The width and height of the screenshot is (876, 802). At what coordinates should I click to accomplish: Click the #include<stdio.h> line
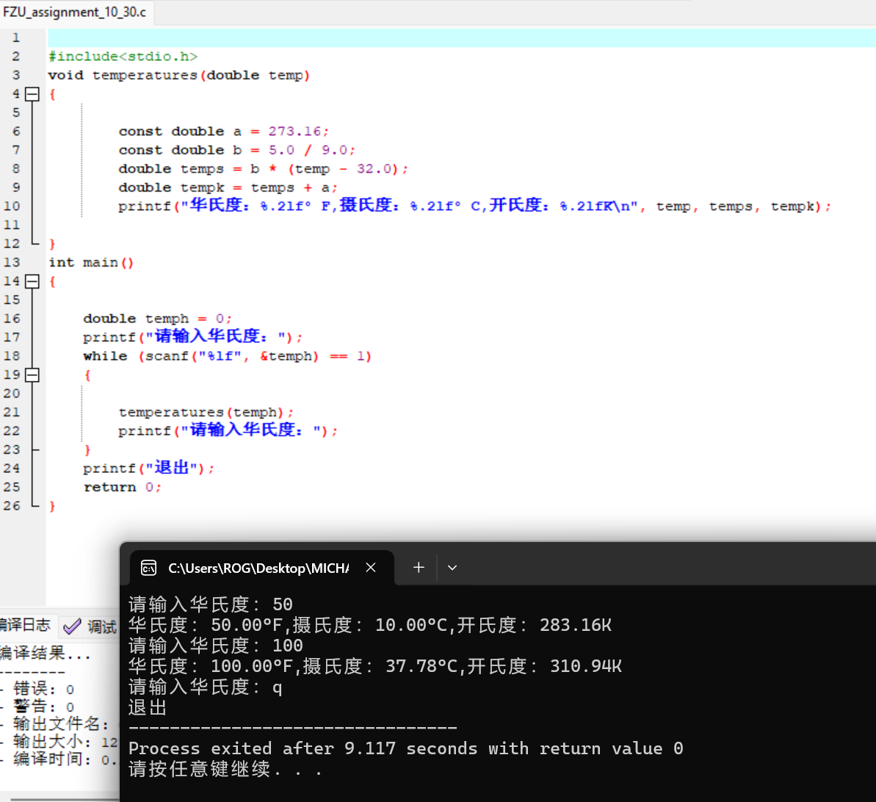123,57
